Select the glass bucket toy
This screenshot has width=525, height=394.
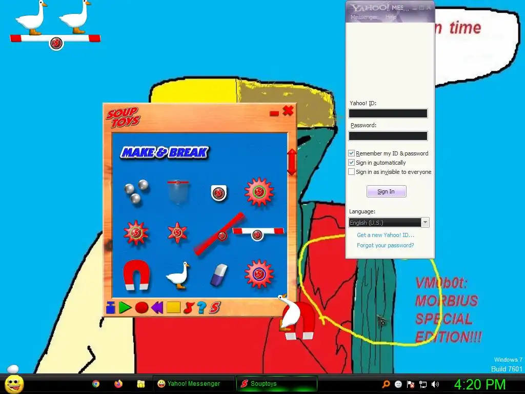(178, 192)
